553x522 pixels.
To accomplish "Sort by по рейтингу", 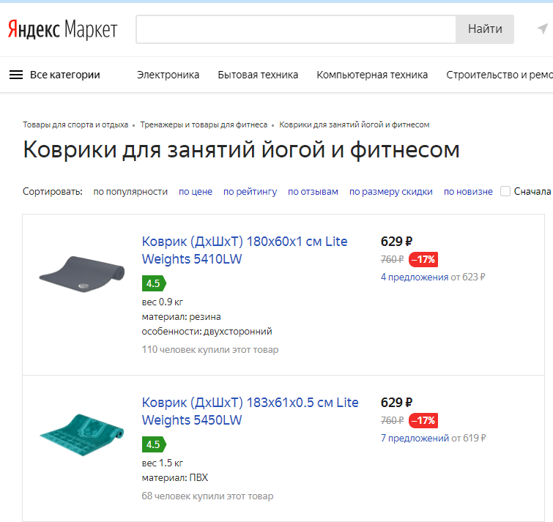I will click(x=250, y=191).
